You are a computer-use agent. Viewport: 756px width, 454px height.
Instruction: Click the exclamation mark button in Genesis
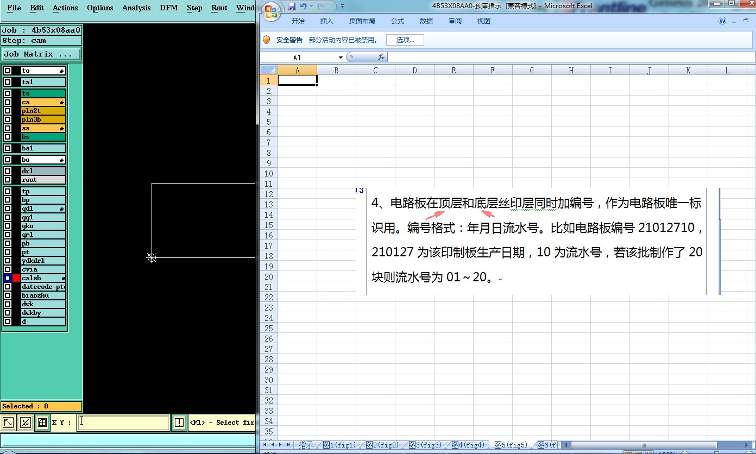(179, 423)
